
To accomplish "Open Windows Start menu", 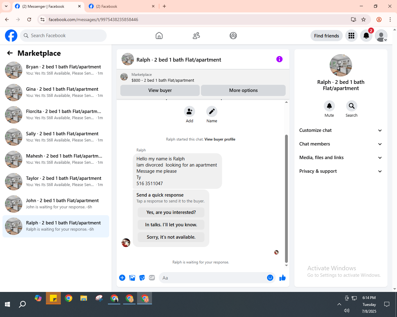I will coord(7,304).
